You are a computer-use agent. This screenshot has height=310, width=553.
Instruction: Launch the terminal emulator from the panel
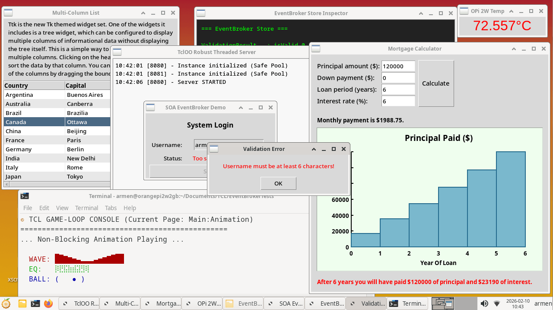35,304
